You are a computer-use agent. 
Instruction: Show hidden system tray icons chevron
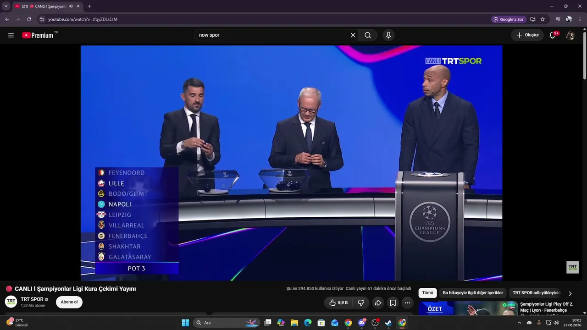tap(519, 323)
